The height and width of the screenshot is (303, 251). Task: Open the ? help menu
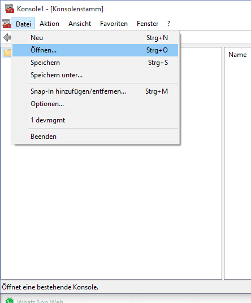(x=168, y=24)
